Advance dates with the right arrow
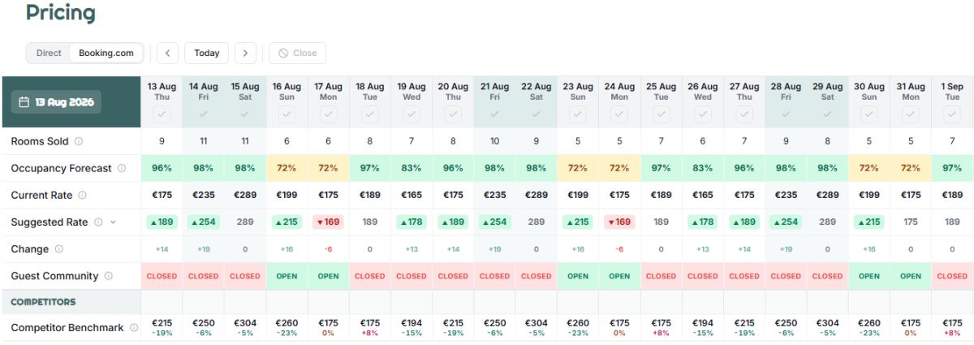Screen dimensions: 974x345 click(245, 53)
